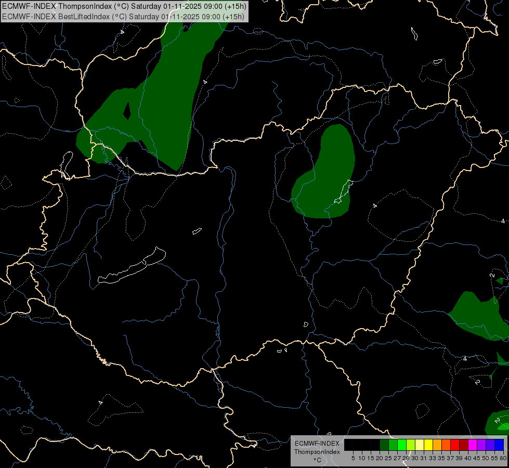Click the legend tick label 45
Screen dimensions: 509x468
[477, 458]
